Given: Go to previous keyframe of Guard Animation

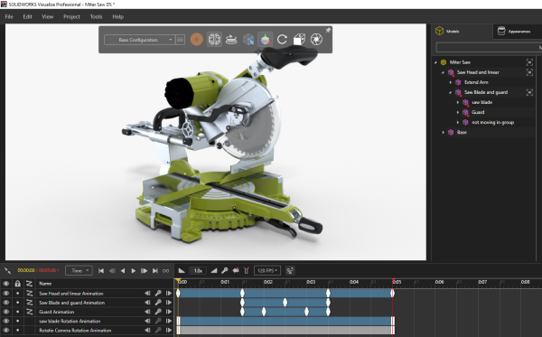Looking at the screenshot, I should (147, 312).
